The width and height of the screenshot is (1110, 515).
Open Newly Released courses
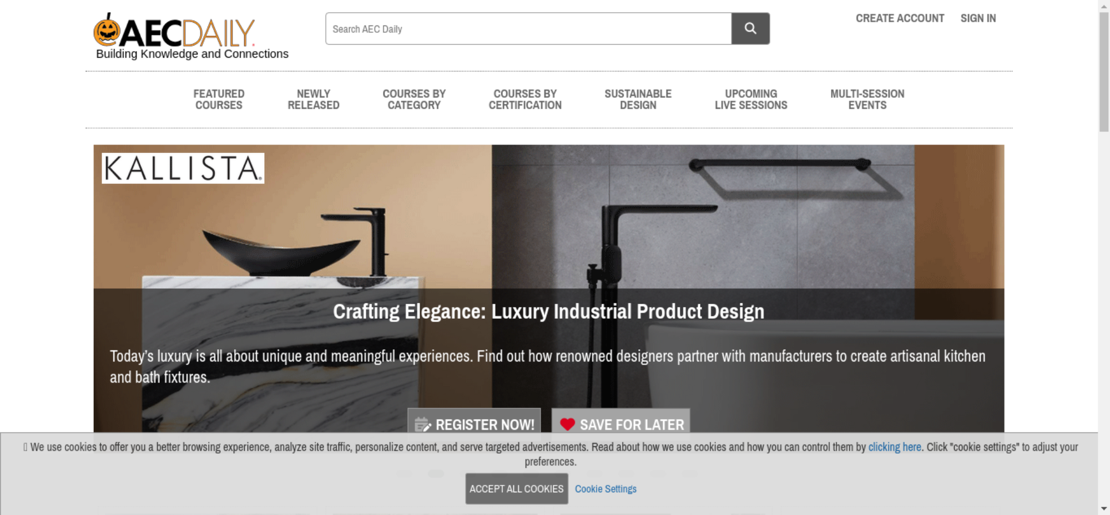[314, 100]
